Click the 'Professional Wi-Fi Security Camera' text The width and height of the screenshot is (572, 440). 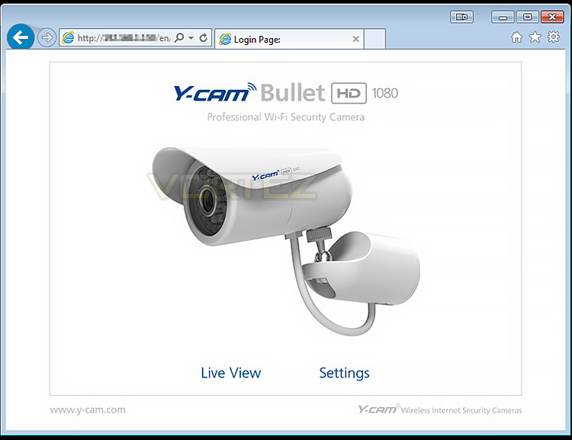286,117
